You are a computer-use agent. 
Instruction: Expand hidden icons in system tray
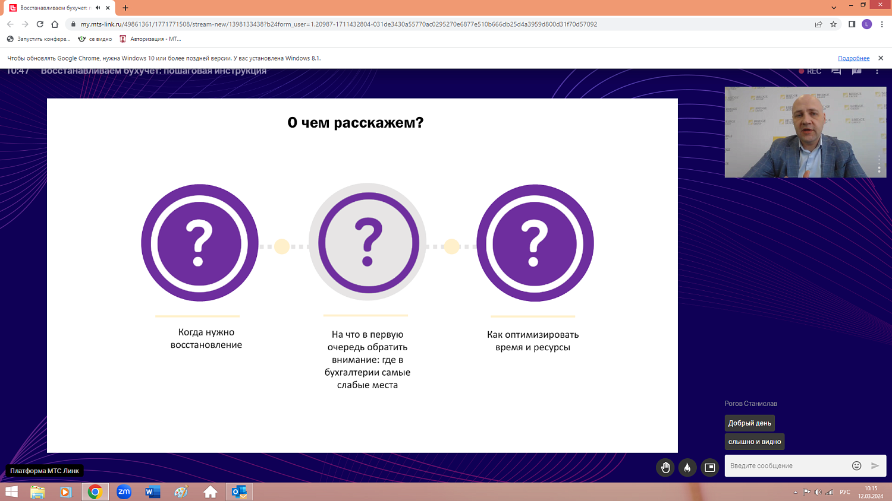(x=796, y=492)
